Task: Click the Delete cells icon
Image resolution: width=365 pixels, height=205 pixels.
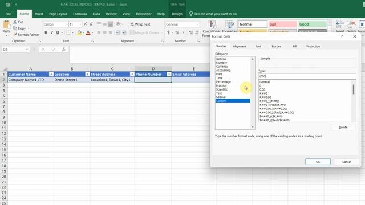Action: coord(351,24)
